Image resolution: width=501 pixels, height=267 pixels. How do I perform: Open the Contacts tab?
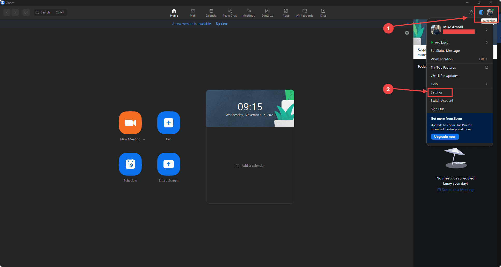267,12
